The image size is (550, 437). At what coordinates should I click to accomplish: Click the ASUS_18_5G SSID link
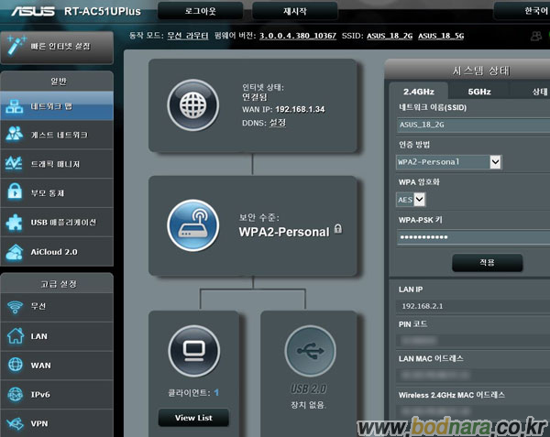pos(441,36)
